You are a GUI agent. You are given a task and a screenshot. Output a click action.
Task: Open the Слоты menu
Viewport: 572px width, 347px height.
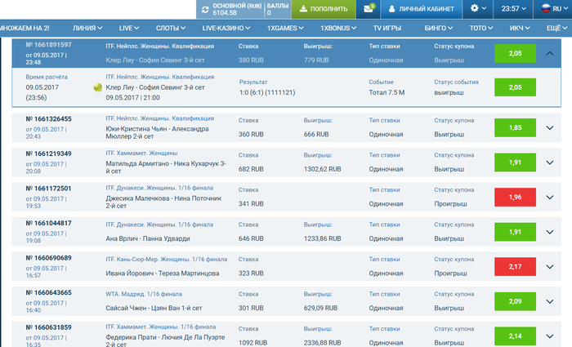click(x=171, y=28)
